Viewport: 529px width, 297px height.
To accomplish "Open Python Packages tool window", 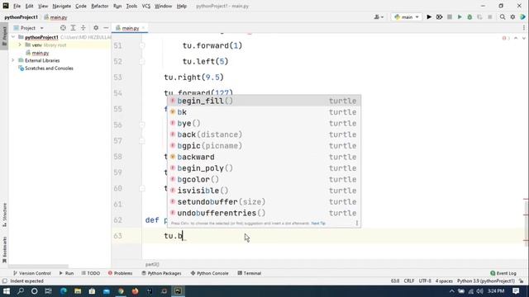I will click(x=161, y=273).
